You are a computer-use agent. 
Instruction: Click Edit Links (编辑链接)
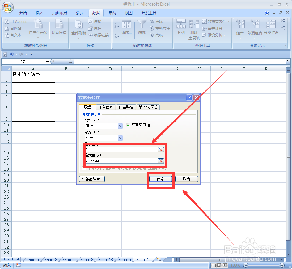(x=99, y=35)
